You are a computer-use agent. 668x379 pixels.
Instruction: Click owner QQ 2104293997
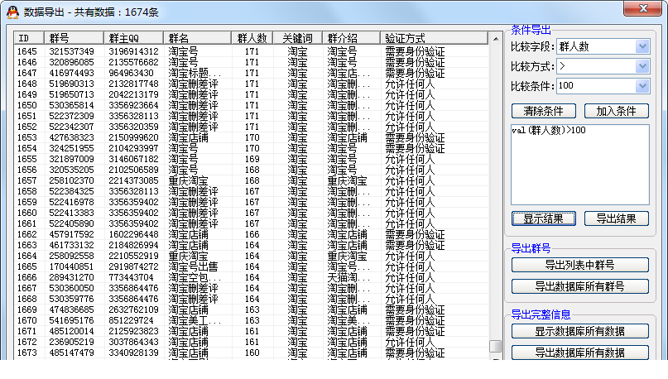(x=134, y=148)
